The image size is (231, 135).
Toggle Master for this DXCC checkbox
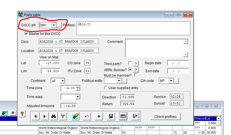click(26, 34)
